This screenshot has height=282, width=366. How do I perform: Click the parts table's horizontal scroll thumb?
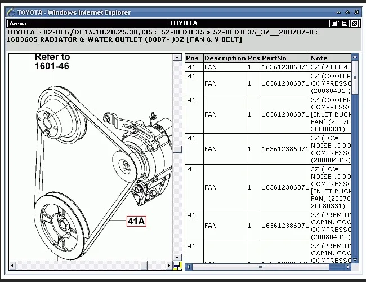(x=261, y=267)
